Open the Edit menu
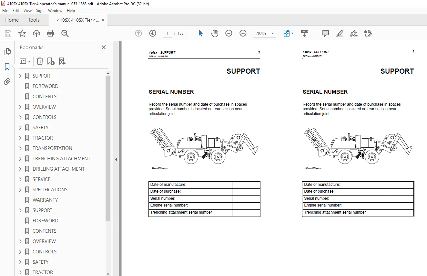427x276 pixels. coord(16,11)
